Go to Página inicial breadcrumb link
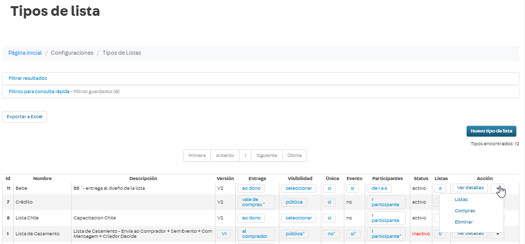The width and height of the screenshot is (525, 244). (x=25, y=53)
